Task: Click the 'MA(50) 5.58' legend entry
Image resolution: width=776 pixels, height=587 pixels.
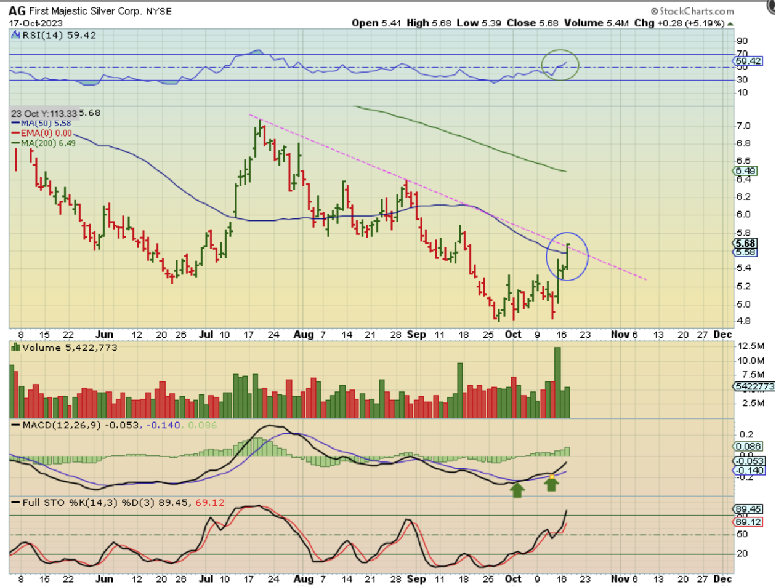Action: (41, 123)
